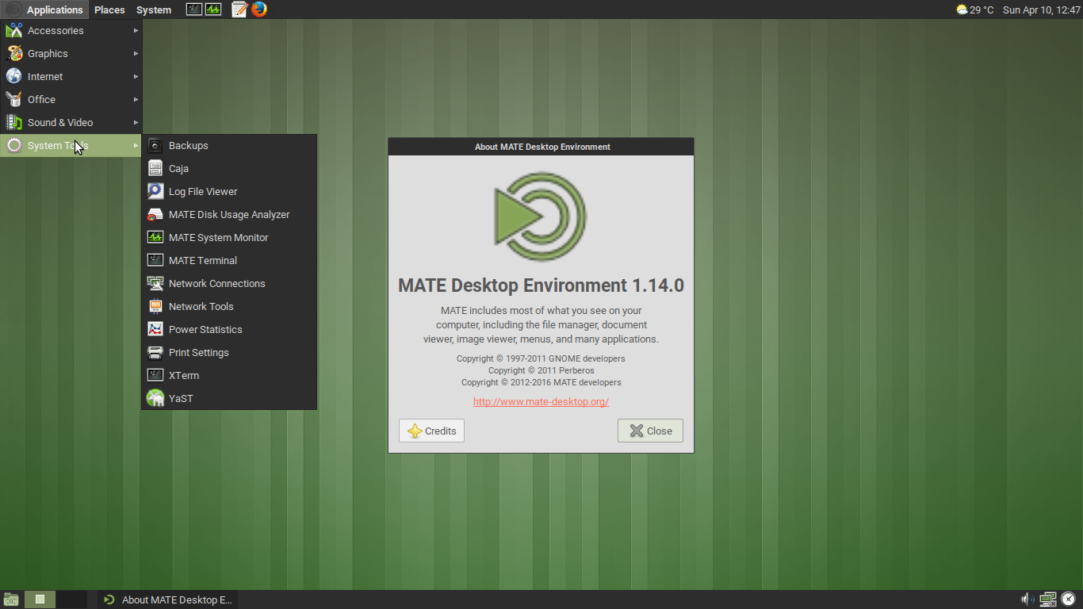Click the About MATE Desktop Environment title bar
The width and height of the screenshot is (1083, 609).
click(541, 147)
